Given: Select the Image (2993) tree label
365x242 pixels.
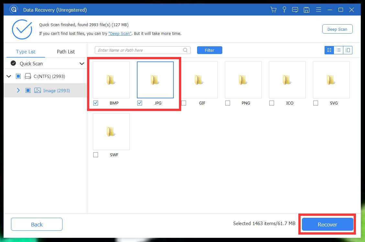Looking at the screenshot, I should [x=56, y=91].
